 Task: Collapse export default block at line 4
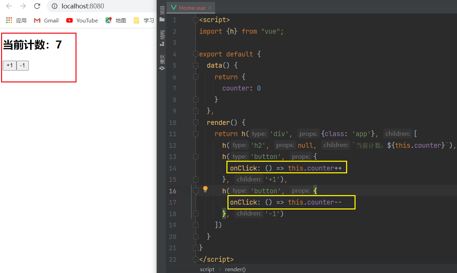[196, 54]
